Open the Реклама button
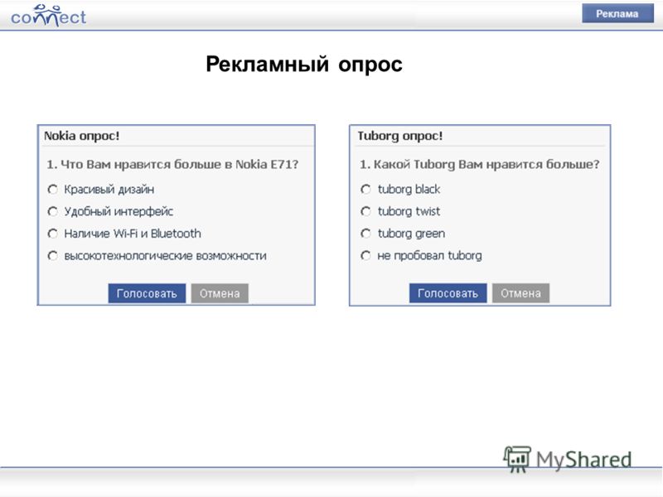This screenshot has height=497, width=663. tap(617, 13)
